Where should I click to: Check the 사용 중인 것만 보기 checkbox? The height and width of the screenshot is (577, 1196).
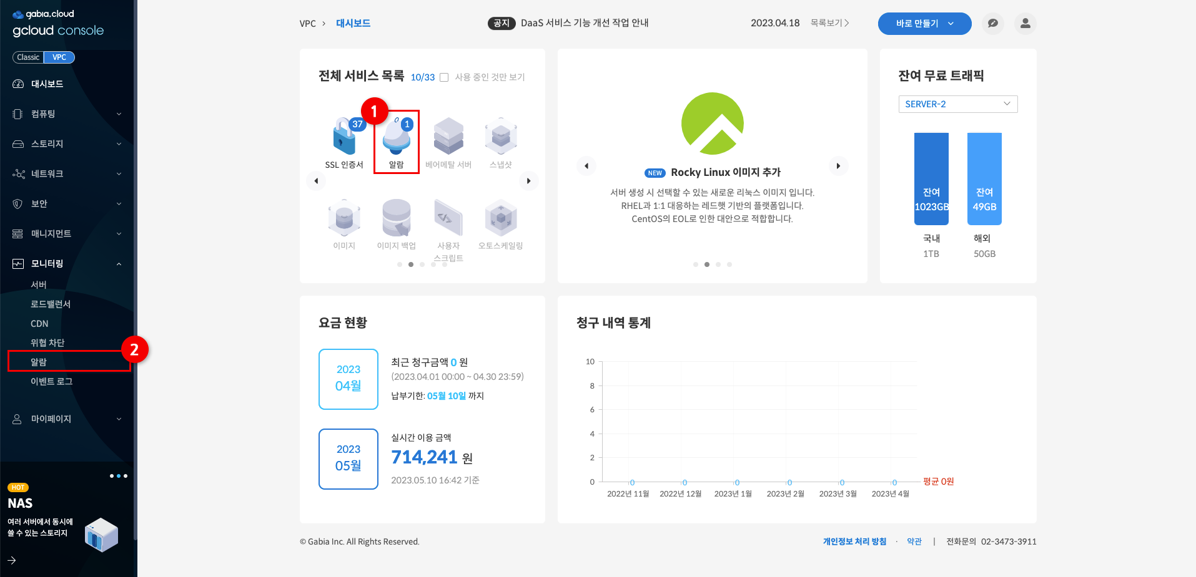point(444,77)
